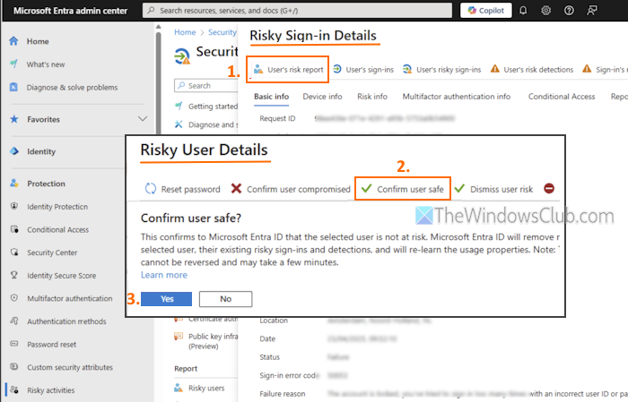Open Identity Protection in sidebar

[57, 207]
